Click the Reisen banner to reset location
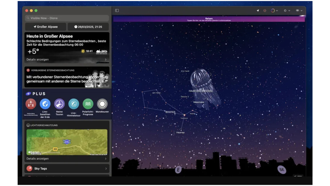 click(x=209, y=19)
